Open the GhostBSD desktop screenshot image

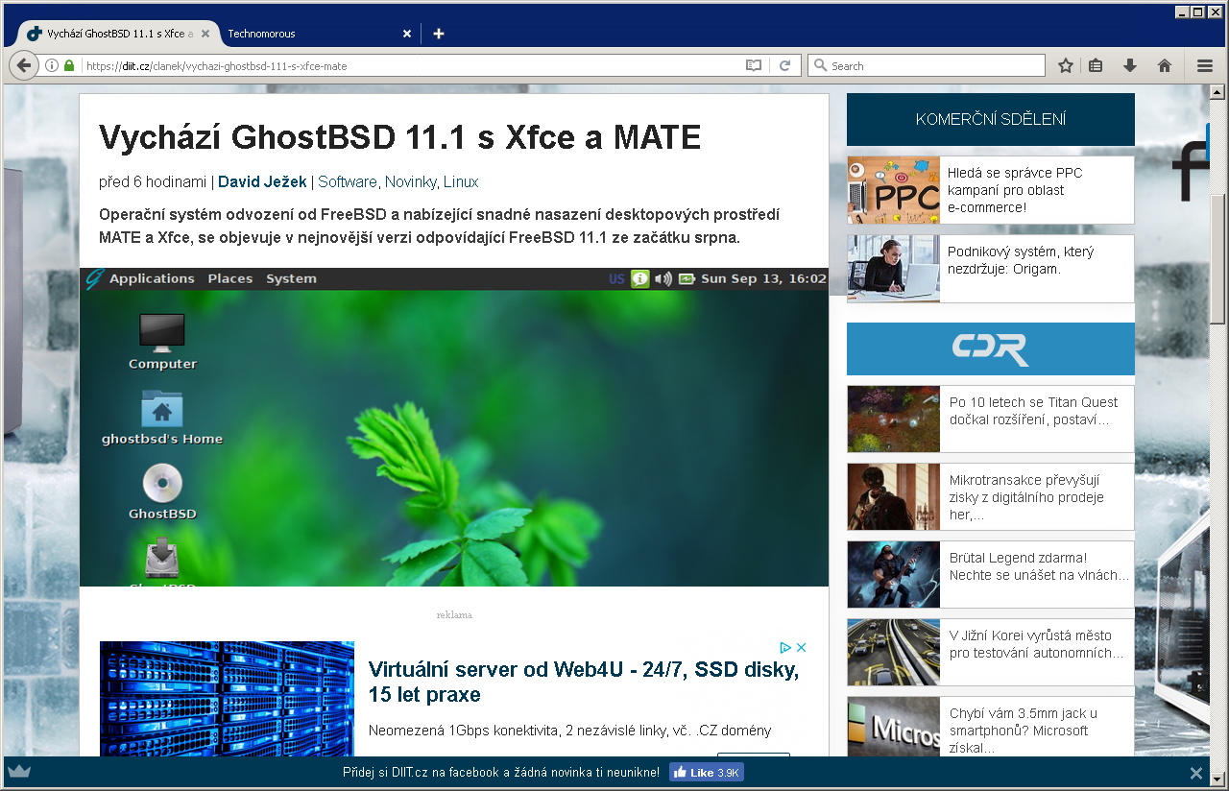click(453, 427)
